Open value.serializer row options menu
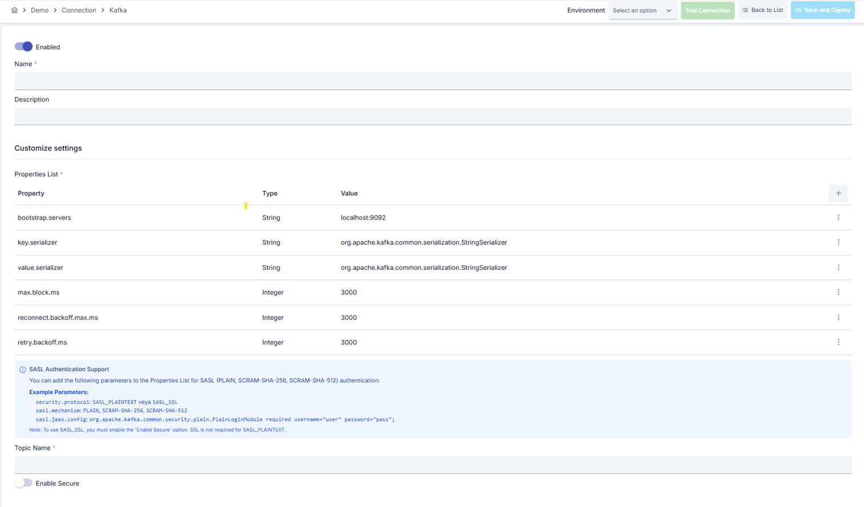 (x=838, y=267)
